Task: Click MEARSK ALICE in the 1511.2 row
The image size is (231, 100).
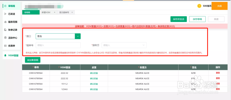Action: [142, 84]
